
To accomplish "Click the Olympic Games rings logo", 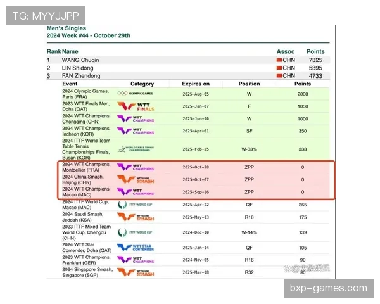I will 136,94.
